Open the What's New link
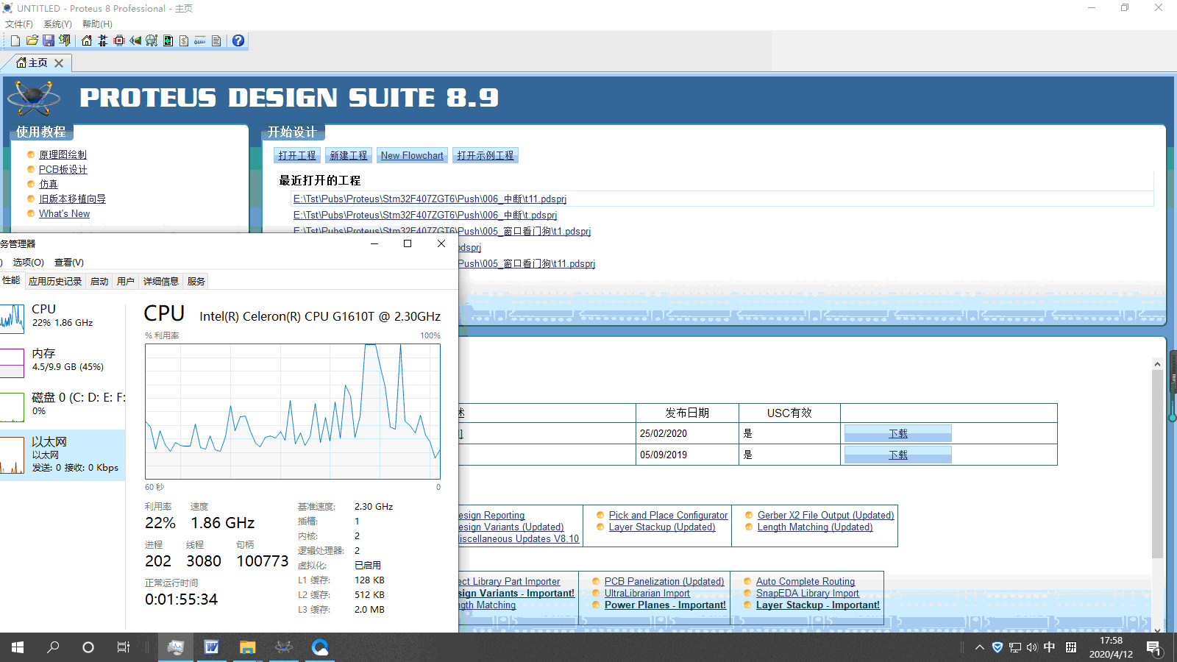 pyautogui.click(x=64, y=213)
